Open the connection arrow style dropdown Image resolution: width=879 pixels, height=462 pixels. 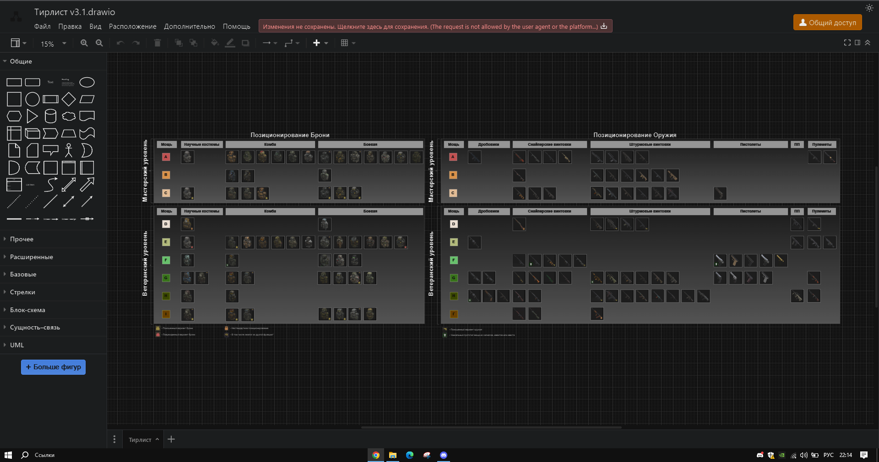(270, 43)
